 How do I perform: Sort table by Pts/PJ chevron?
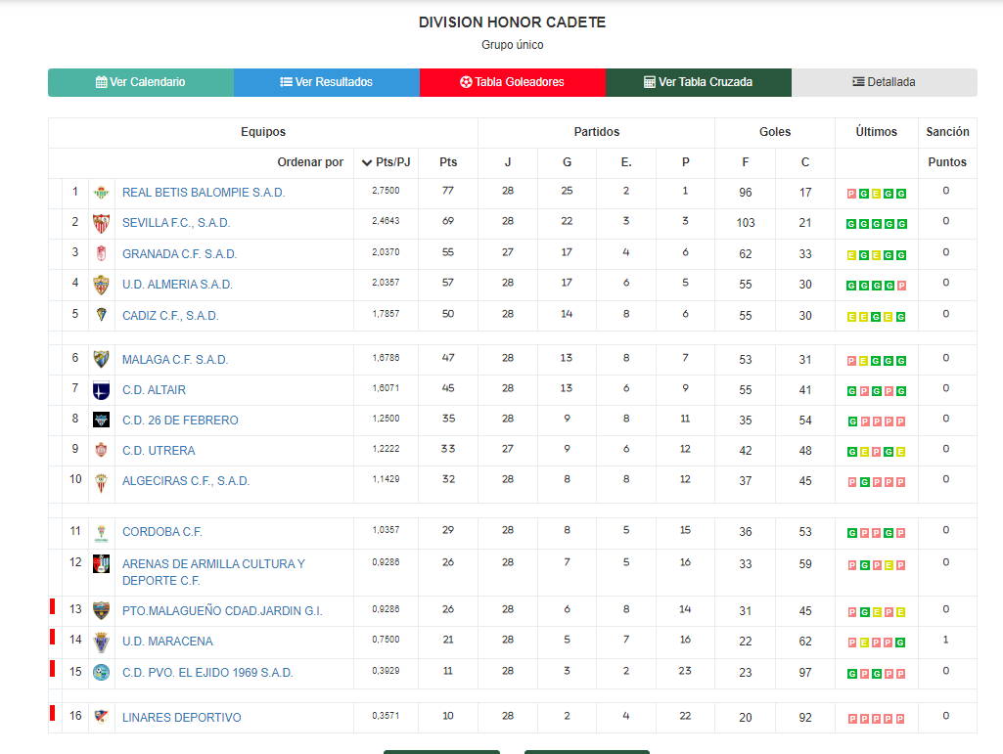(x=367, y=162)
